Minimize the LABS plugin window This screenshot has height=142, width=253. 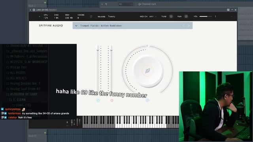(x=232, y=10)
